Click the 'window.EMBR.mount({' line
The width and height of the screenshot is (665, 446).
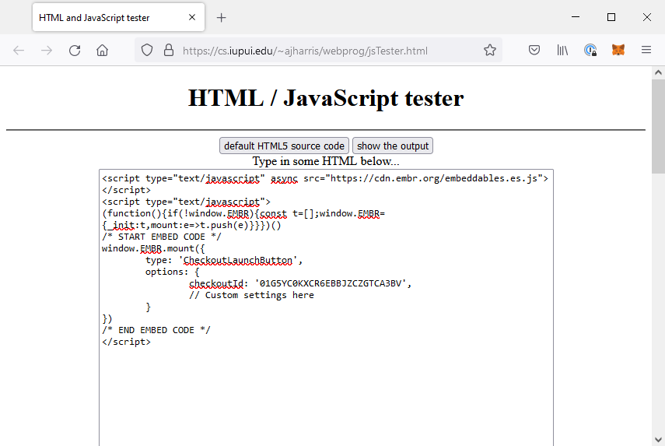click(x=153, y=248)
